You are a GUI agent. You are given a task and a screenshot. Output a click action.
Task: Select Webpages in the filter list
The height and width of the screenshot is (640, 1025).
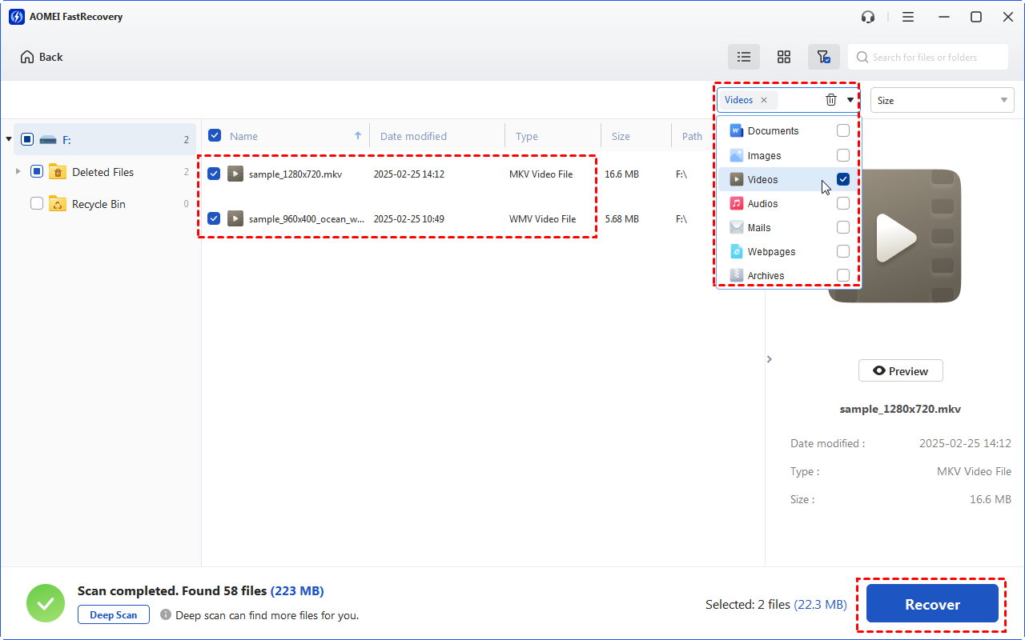(771, 252)
